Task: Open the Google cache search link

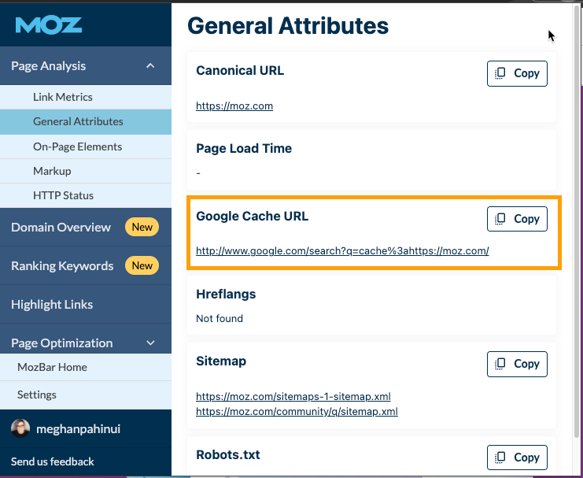Action: tap(342, 251)
